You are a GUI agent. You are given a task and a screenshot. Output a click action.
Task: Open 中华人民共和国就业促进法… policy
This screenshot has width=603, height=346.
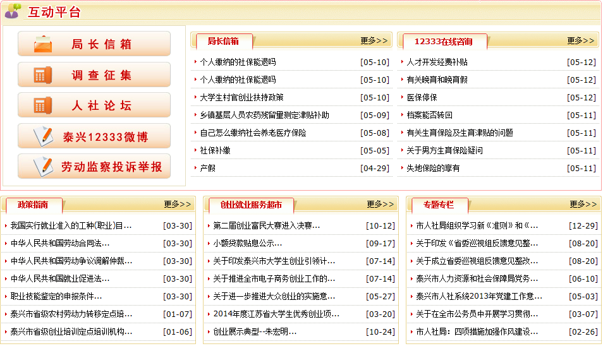(60, 279)
